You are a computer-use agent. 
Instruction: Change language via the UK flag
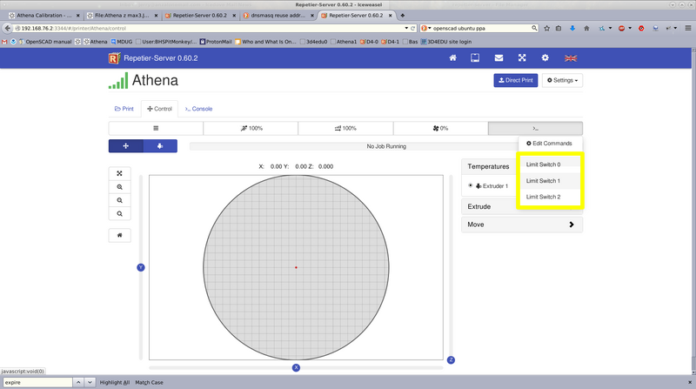571,58
